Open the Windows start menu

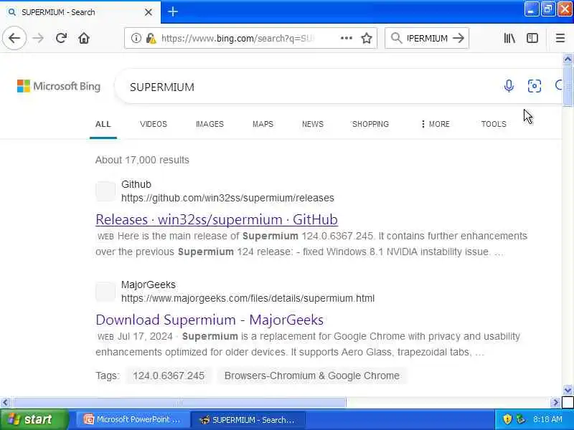click(x=34, y=419)
